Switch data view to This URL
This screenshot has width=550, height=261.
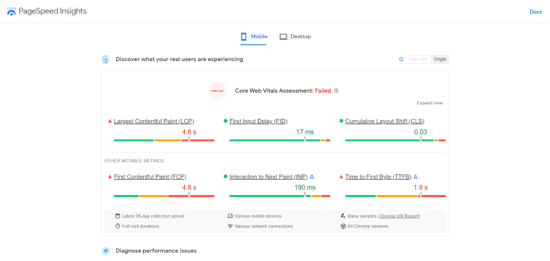[x=419, y=59]
